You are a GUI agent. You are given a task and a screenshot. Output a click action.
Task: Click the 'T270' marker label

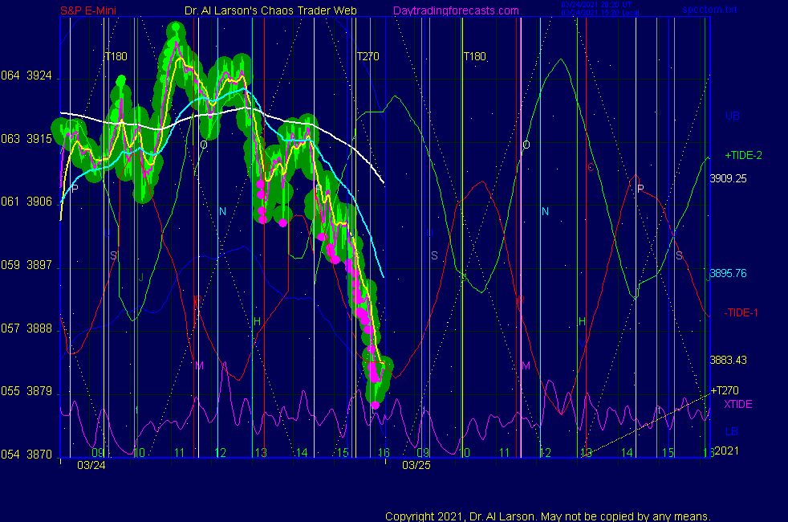click(x=368, y=56)
